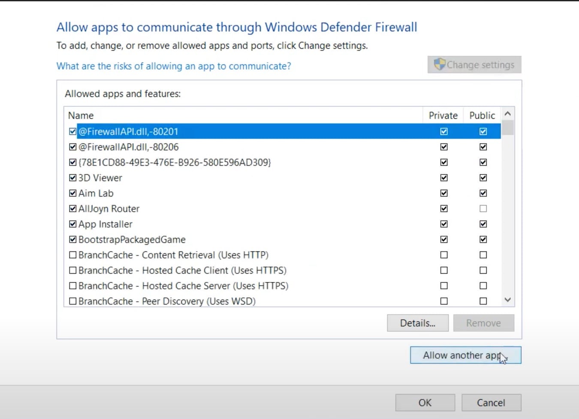Image resolution: width=579 pixels, height=419 pixels.
Task: Disable Private access for @FirewallAPI.dll,-80206
Action: [x=443, y=147]
